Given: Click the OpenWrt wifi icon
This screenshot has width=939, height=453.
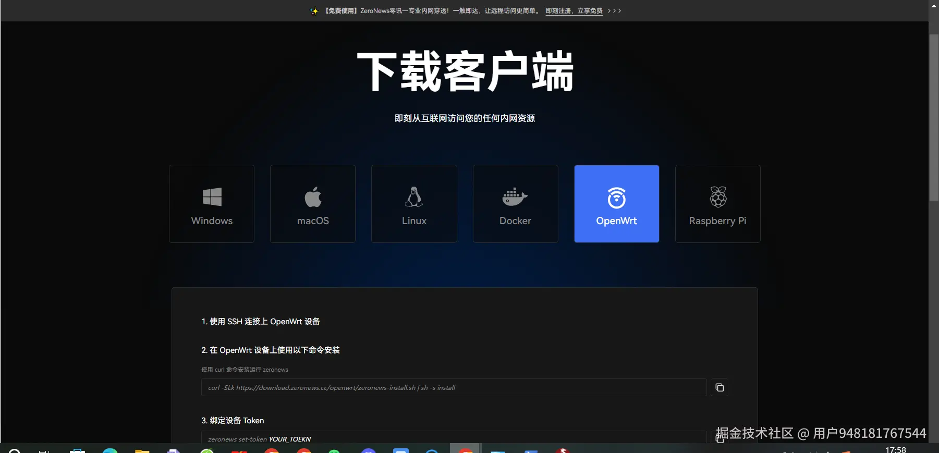Looking at the screenshot, I should pyautogui.click(x=617, y=198).
